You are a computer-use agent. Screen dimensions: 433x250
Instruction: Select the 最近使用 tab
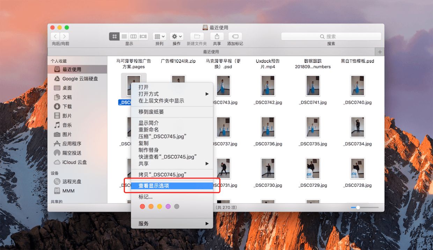(x=211, y=52)
